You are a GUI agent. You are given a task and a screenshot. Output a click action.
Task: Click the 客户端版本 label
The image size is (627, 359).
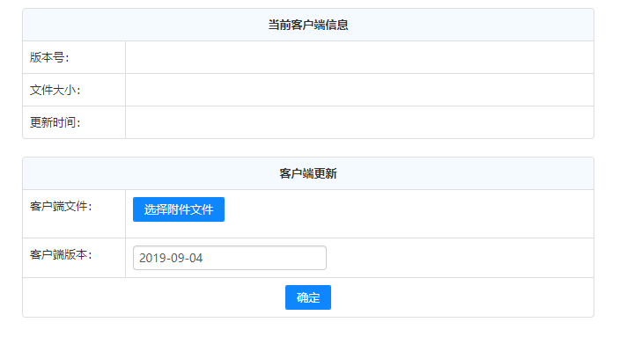click(61, 254)
